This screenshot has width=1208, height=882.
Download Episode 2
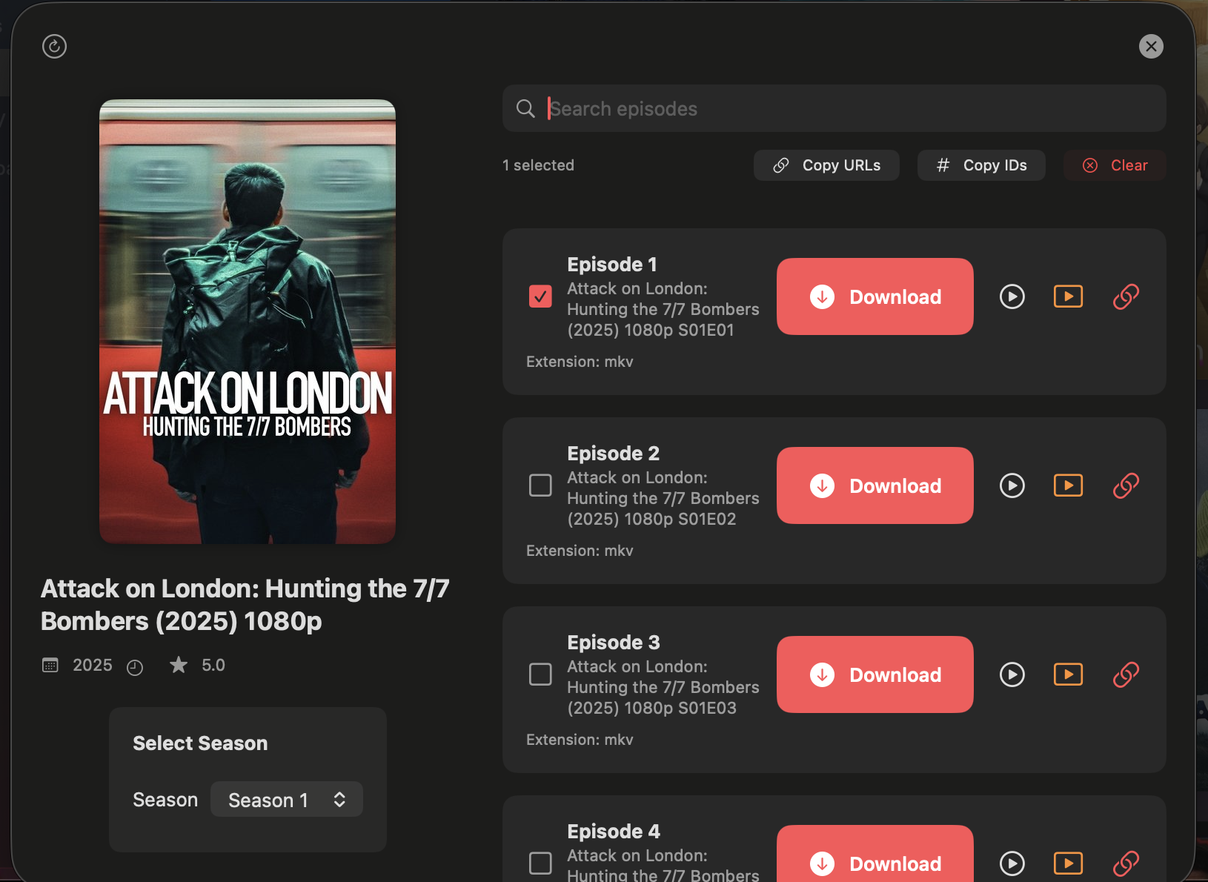[875, 485]
